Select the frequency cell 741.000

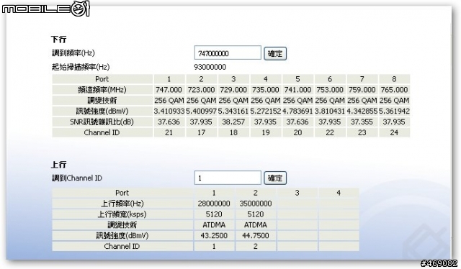297,90
